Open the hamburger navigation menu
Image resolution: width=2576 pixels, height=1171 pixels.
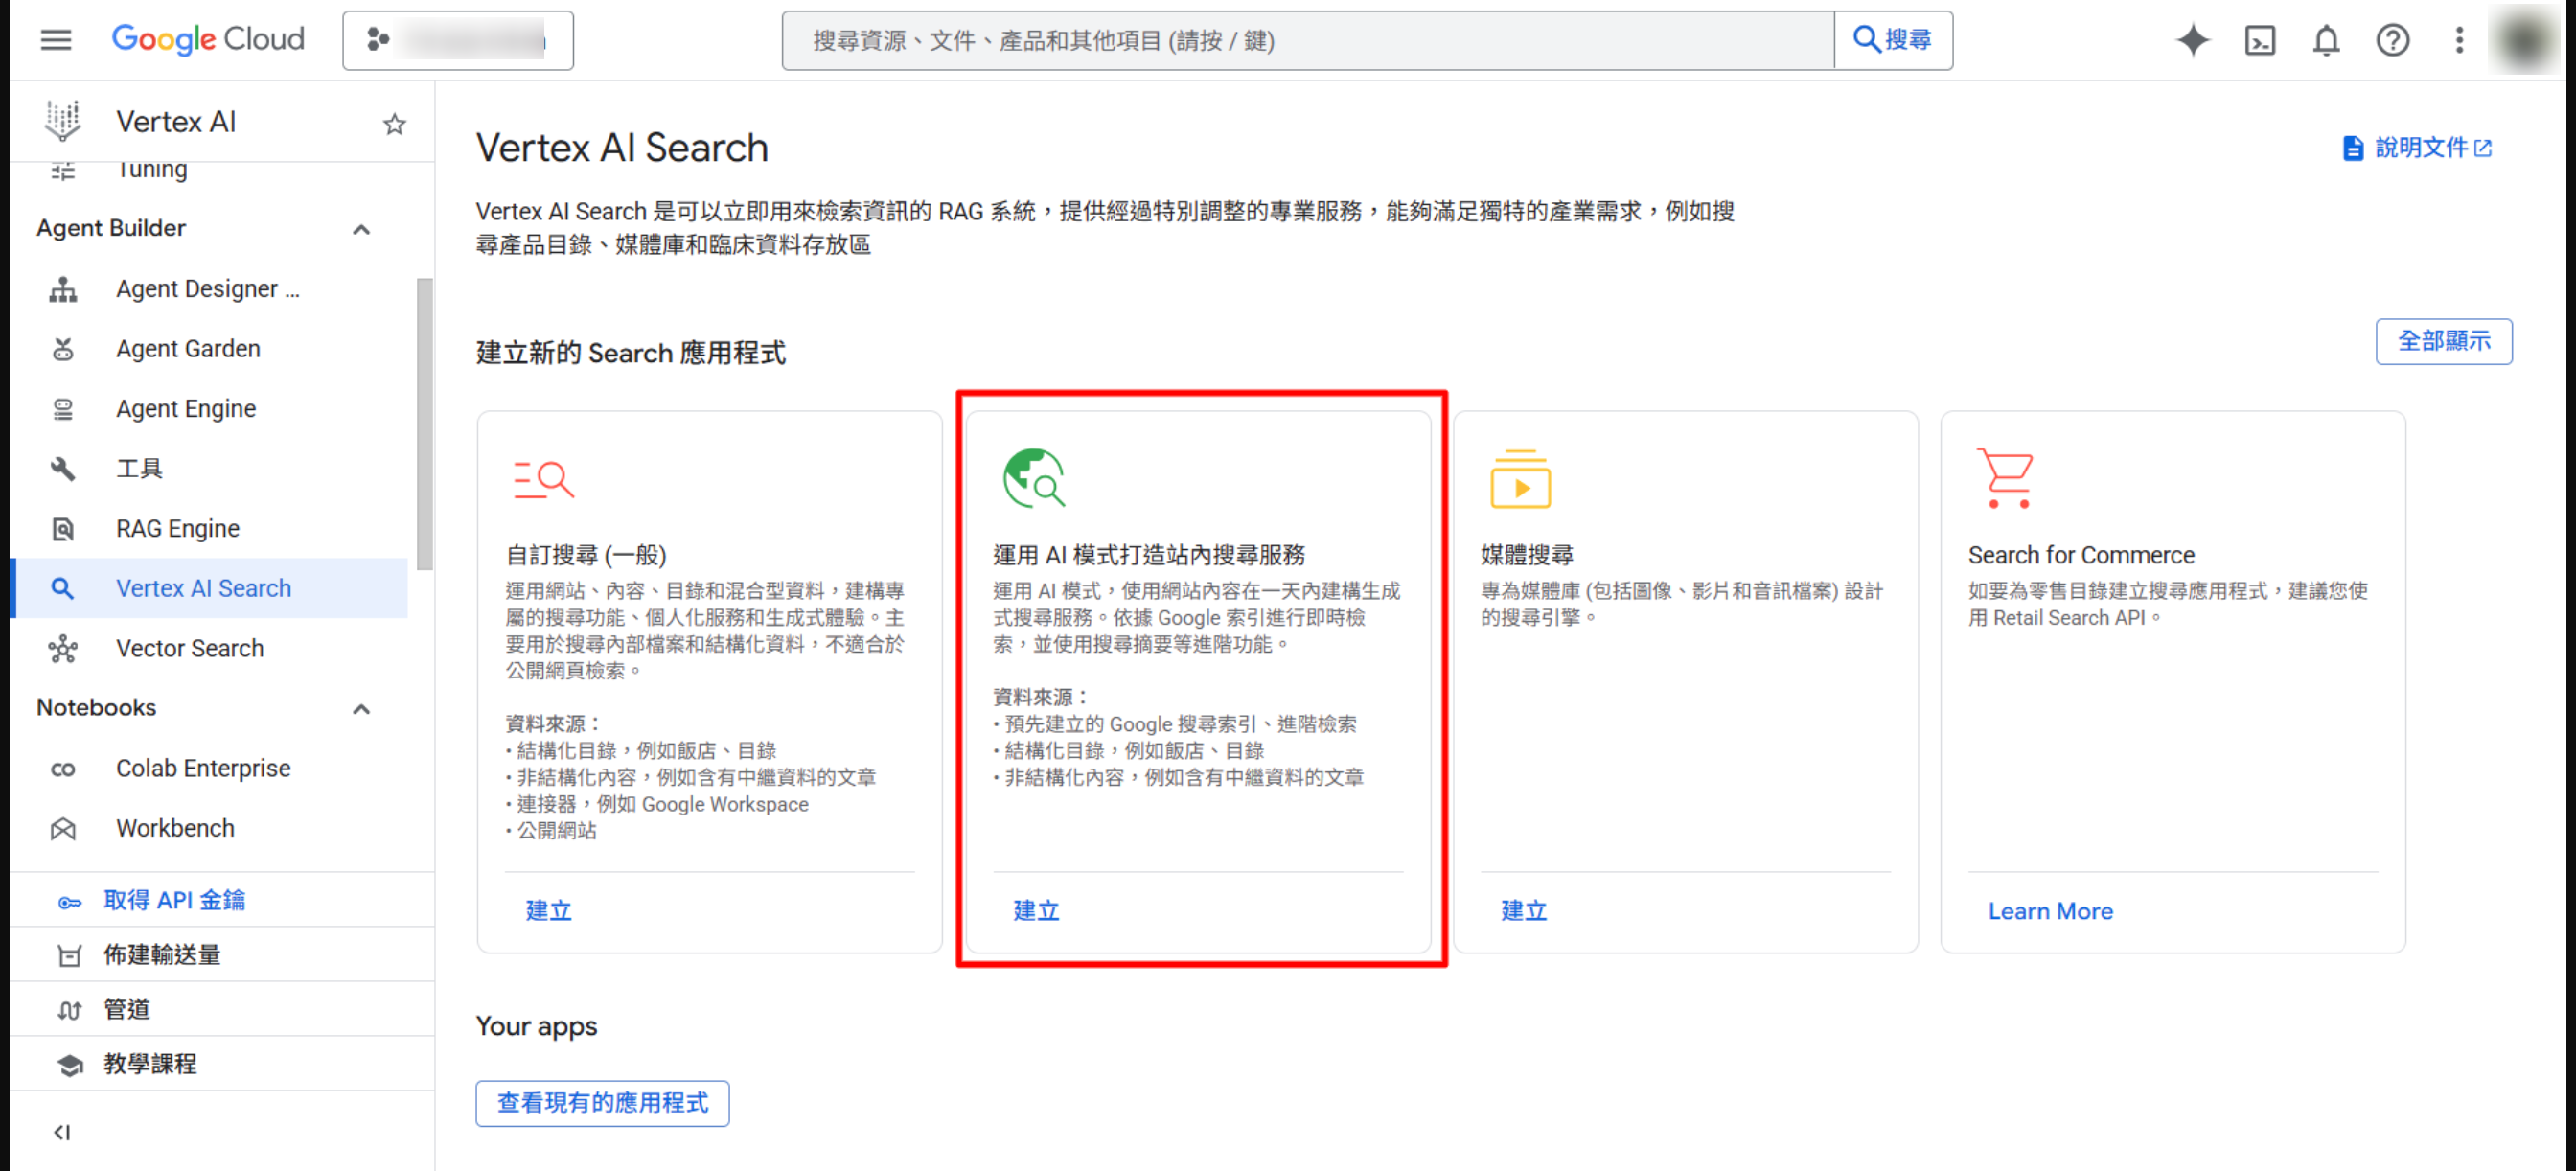(56, 40)
